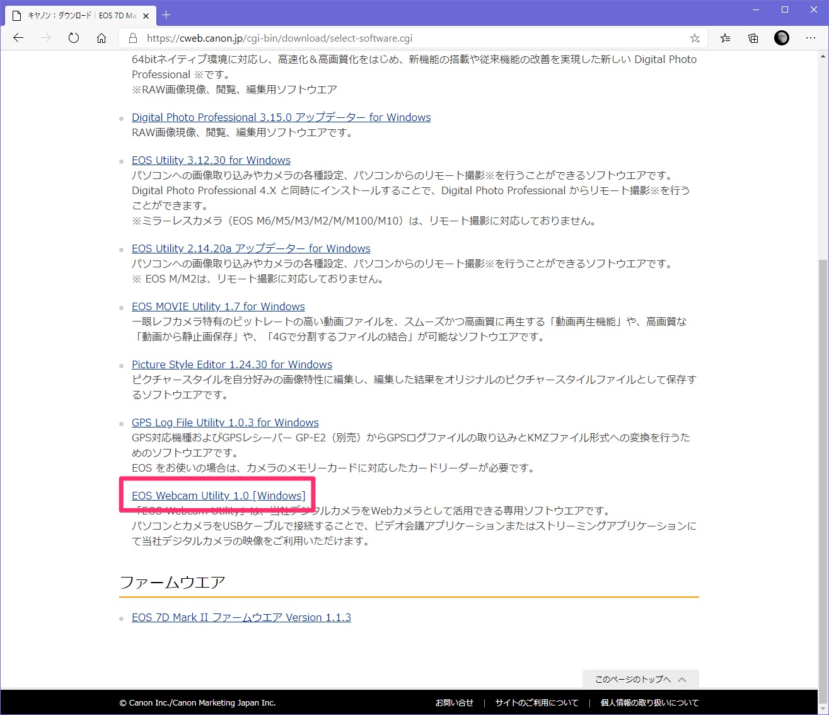The image size is (829, 715).
Task: Click the address bar URL field
Action: click(413, 38)
